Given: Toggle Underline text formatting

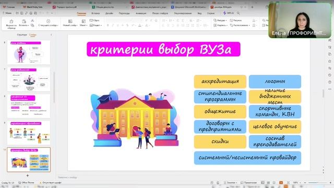Looking at the screenshot, I should pos(117,26).
